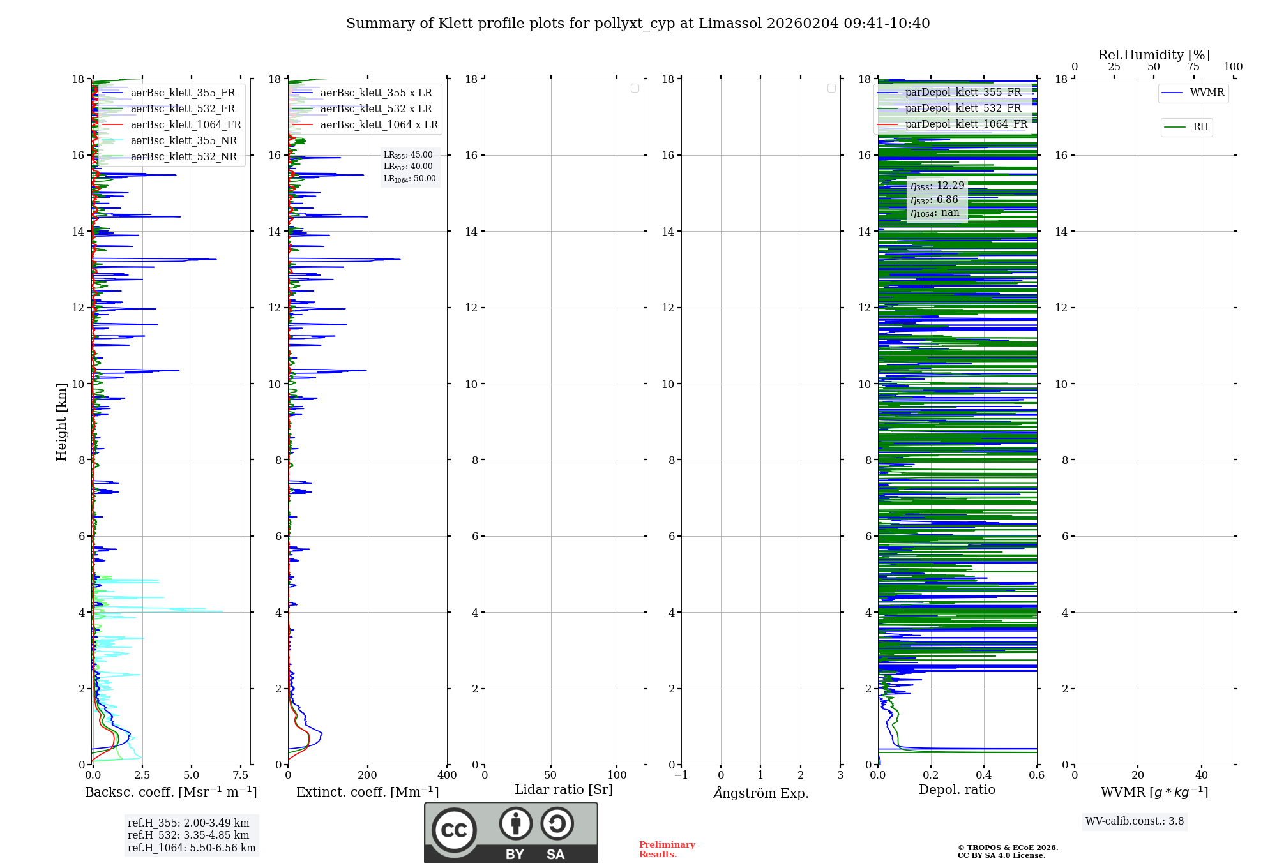Click the empty legend box in the Ångström Exp. plot
The height and width of the screenshot is (868, 1277).
tap(831, 88)
